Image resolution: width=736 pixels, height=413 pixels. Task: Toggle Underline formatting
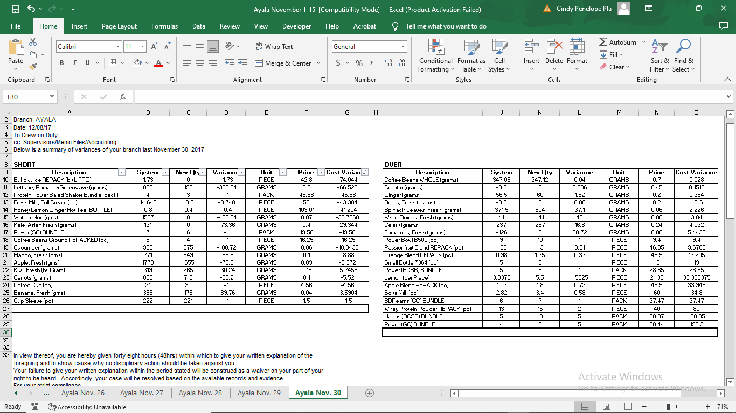click(x=88, y=63)
